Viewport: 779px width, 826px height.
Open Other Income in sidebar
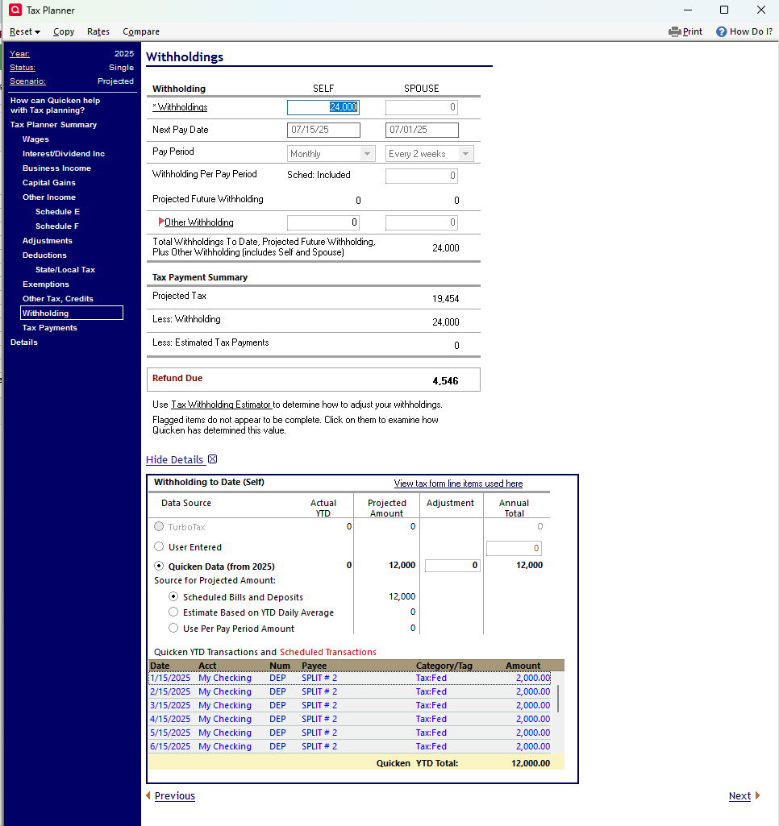(x=48, y=197)
